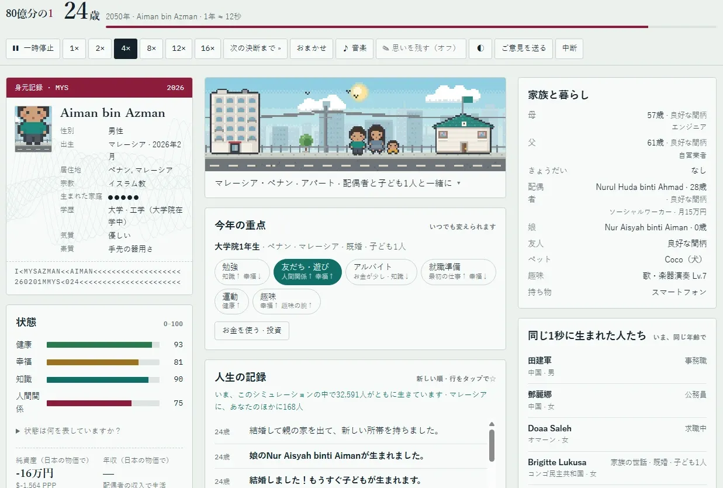
Task: Choose the 勉強 focus chip
Action: pos(242,272)
